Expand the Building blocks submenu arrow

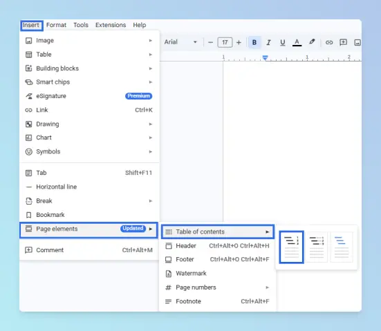point(151,68)
